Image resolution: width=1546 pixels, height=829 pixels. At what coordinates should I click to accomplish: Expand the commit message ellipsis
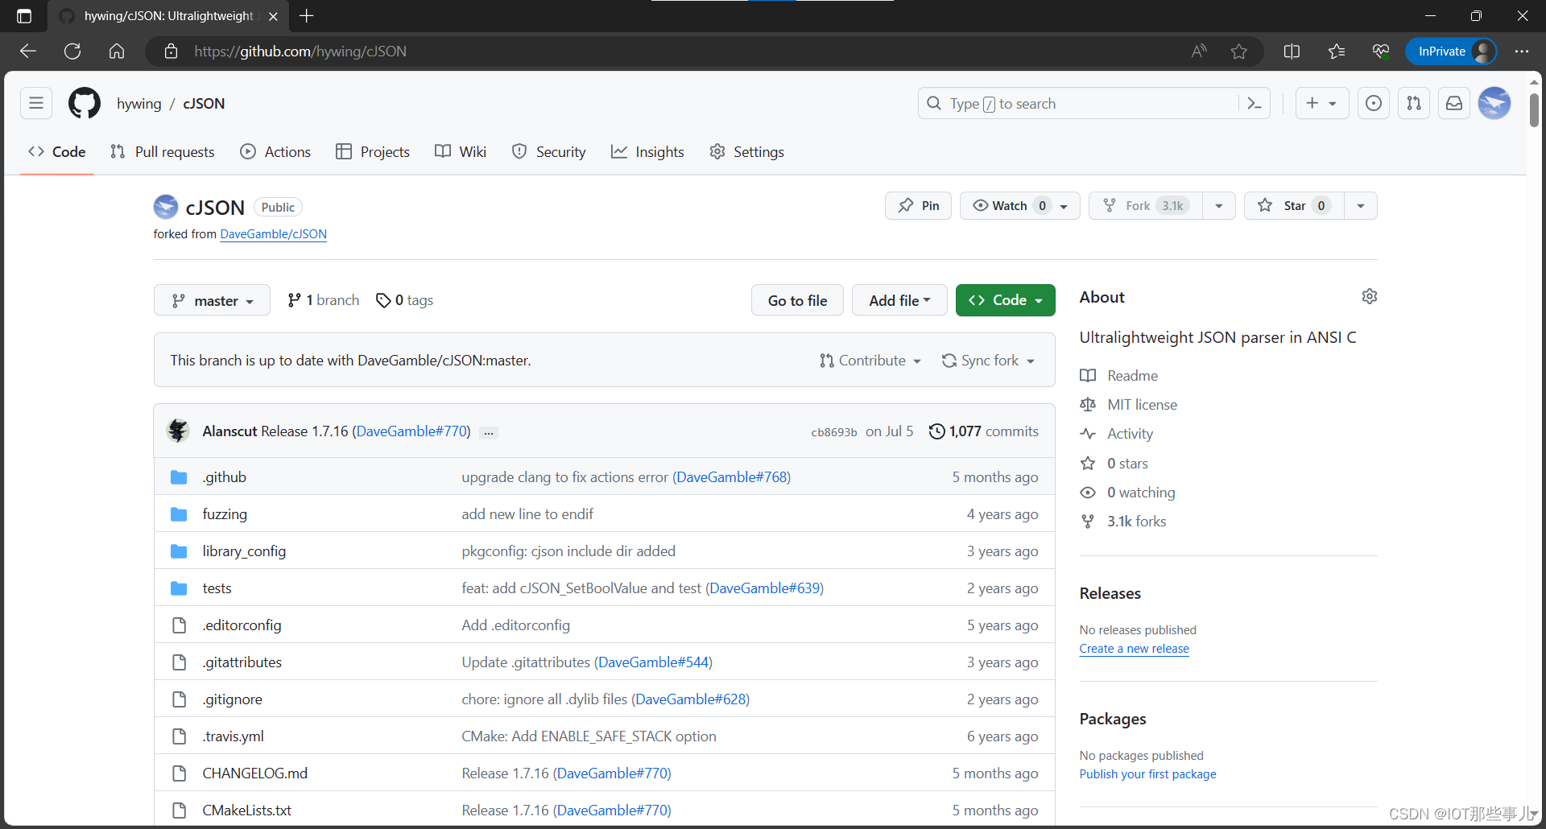click(489, 432)
